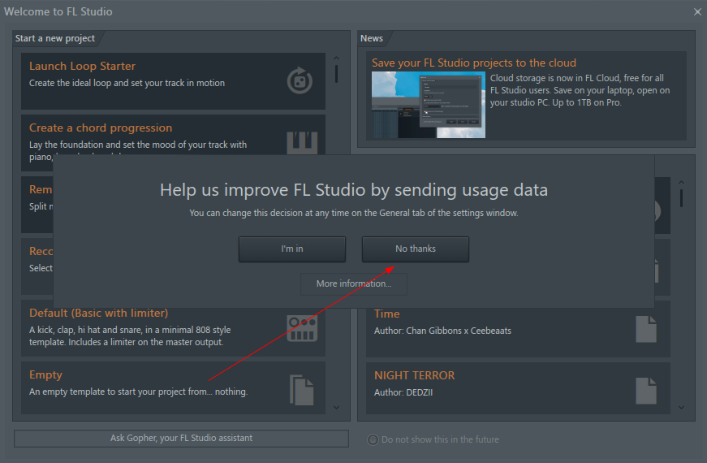The image size is (707, 463).
Task: Choose 'Create a chord progression' heading
Action: (x=101, y=128)
